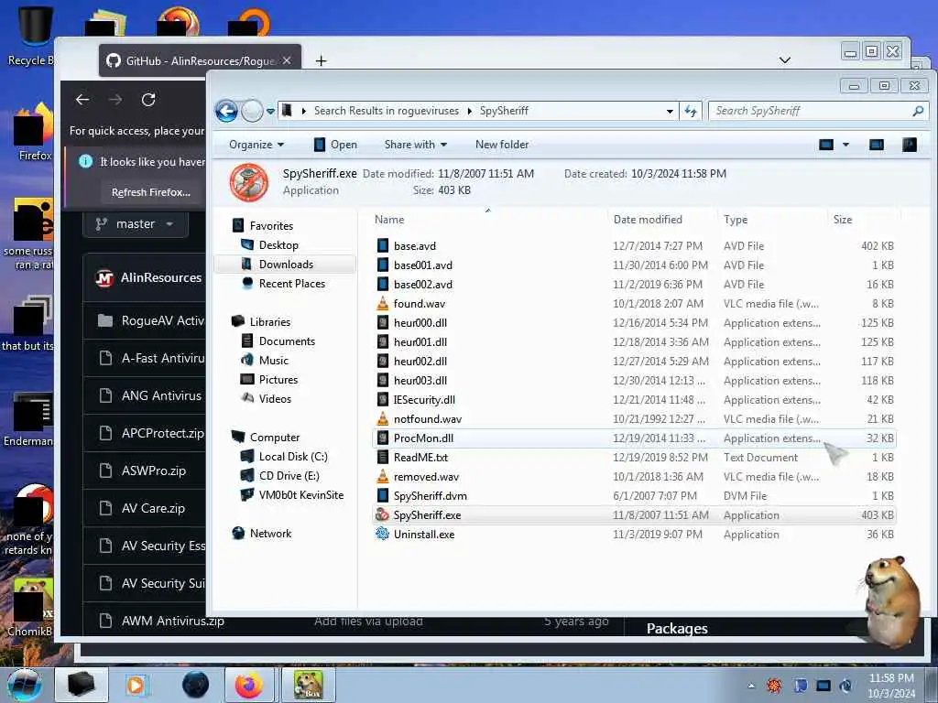Click SpySheriff breadcrumb in address bar

click(x=504, y=111)
